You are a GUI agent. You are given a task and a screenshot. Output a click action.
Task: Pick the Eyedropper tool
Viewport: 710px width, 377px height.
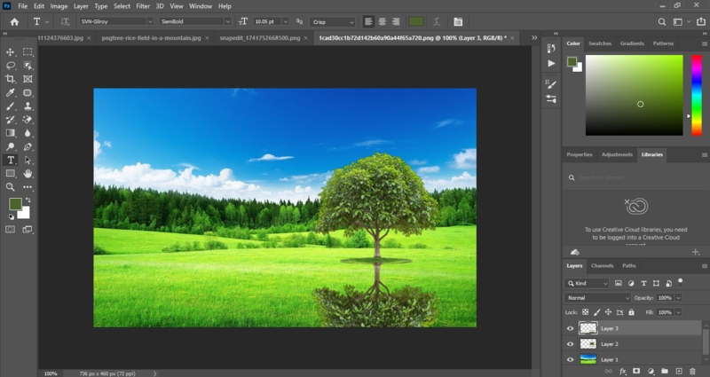(11, 92)
